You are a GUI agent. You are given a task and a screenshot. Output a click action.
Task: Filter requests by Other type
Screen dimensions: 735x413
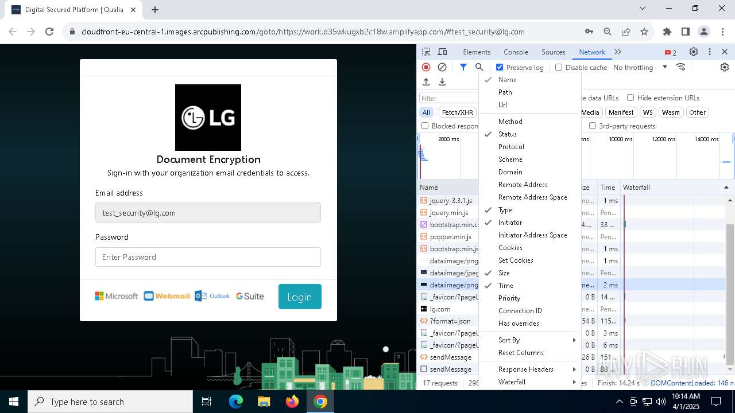(x=697, y=112)
